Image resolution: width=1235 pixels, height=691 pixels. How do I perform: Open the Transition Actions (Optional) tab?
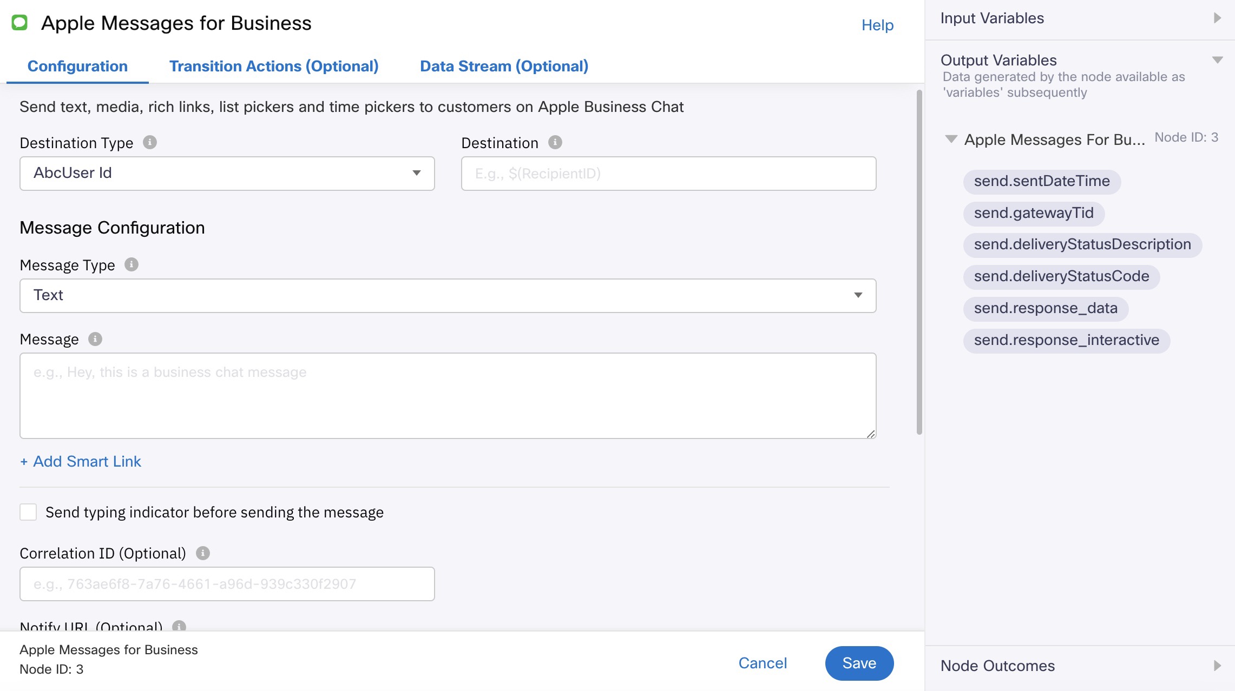point(274,66)
